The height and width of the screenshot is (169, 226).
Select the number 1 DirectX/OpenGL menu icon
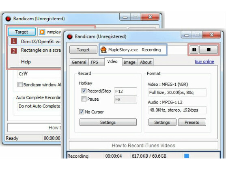point(14,42)
